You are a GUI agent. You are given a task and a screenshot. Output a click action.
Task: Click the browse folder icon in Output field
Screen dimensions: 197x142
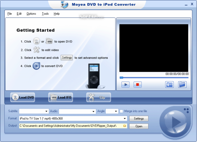coord(124,126)
